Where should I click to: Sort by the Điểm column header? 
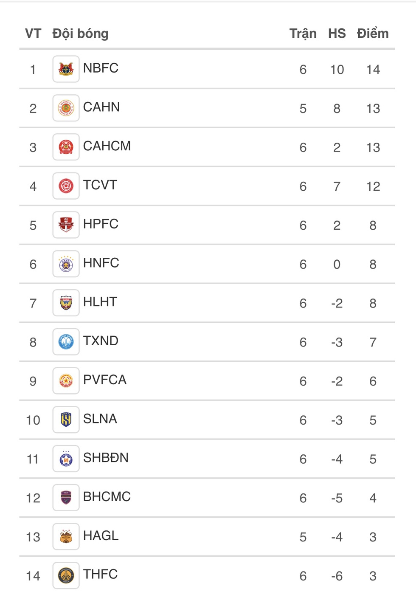tap(373, 34)
